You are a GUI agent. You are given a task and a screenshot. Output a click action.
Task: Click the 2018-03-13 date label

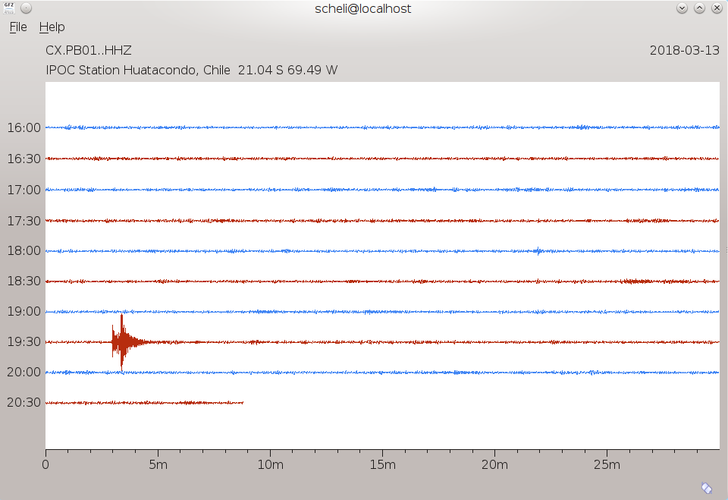click(x=684, y=51)
